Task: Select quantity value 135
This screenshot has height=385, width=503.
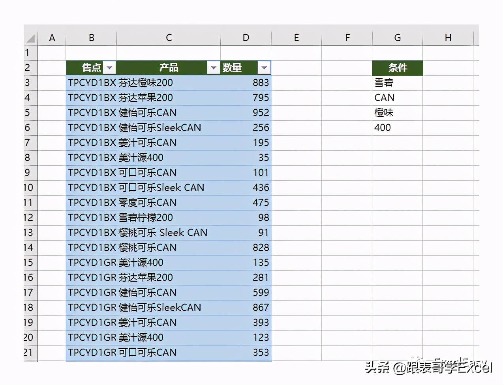Action: point(246,263)
